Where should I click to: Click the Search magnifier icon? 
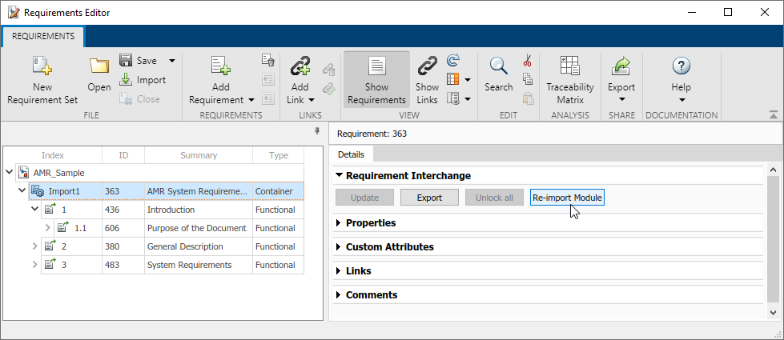tap(498, 67)
